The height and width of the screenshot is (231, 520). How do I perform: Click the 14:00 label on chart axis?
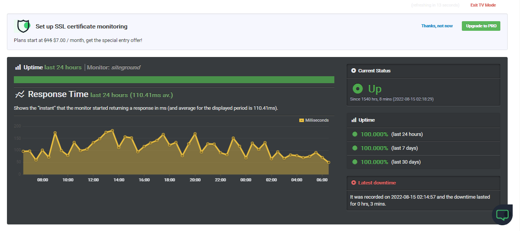(x=119, y=180)
